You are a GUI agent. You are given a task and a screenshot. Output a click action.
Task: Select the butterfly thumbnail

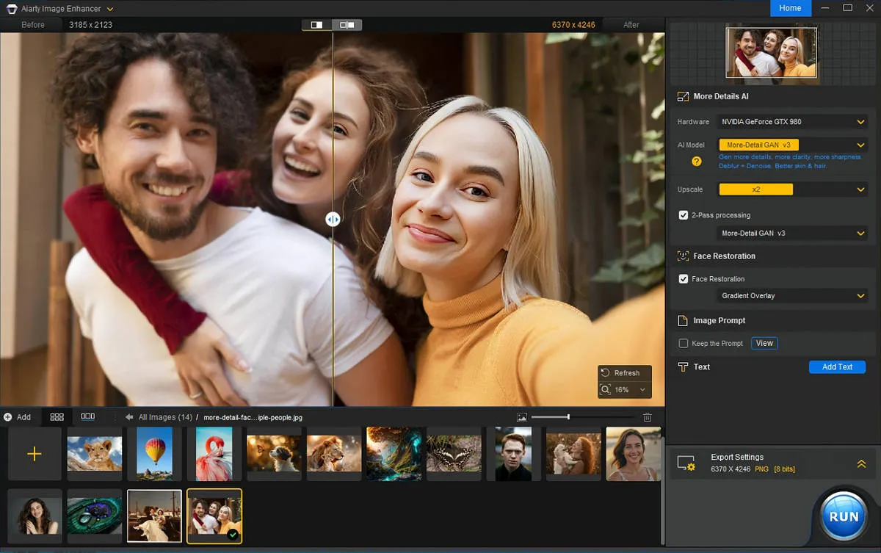(x=454, y=454)
